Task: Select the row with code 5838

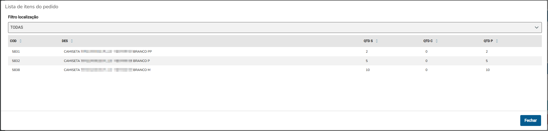Action: [x=16, y=70]
